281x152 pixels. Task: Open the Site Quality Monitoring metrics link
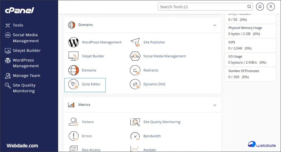coord(162,122)
